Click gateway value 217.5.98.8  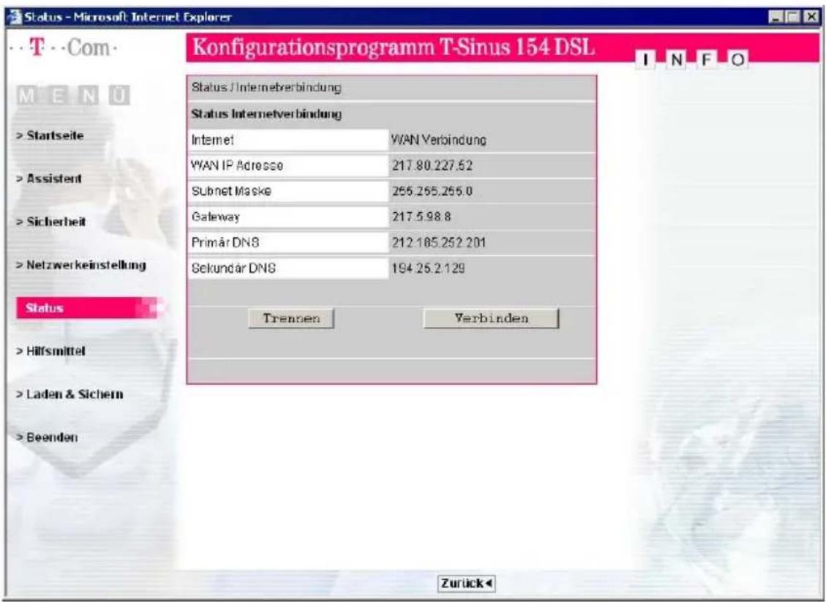(x=421, y=217)
